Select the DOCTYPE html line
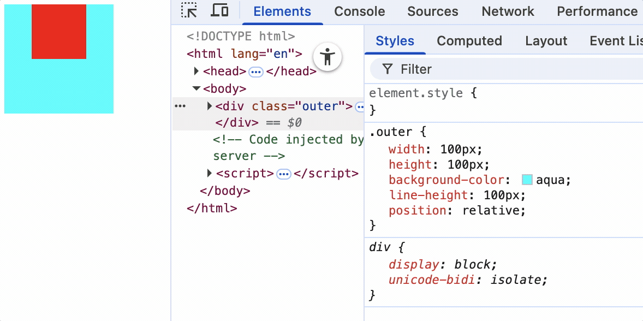 [x=241, y=37]
